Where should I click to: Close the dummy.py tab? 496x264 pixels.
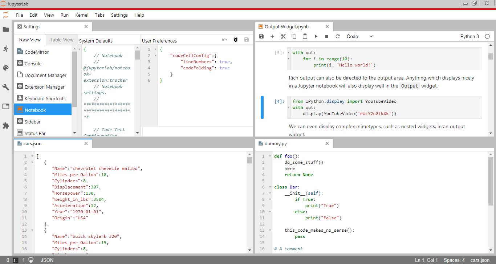click(x=327, y=143)
